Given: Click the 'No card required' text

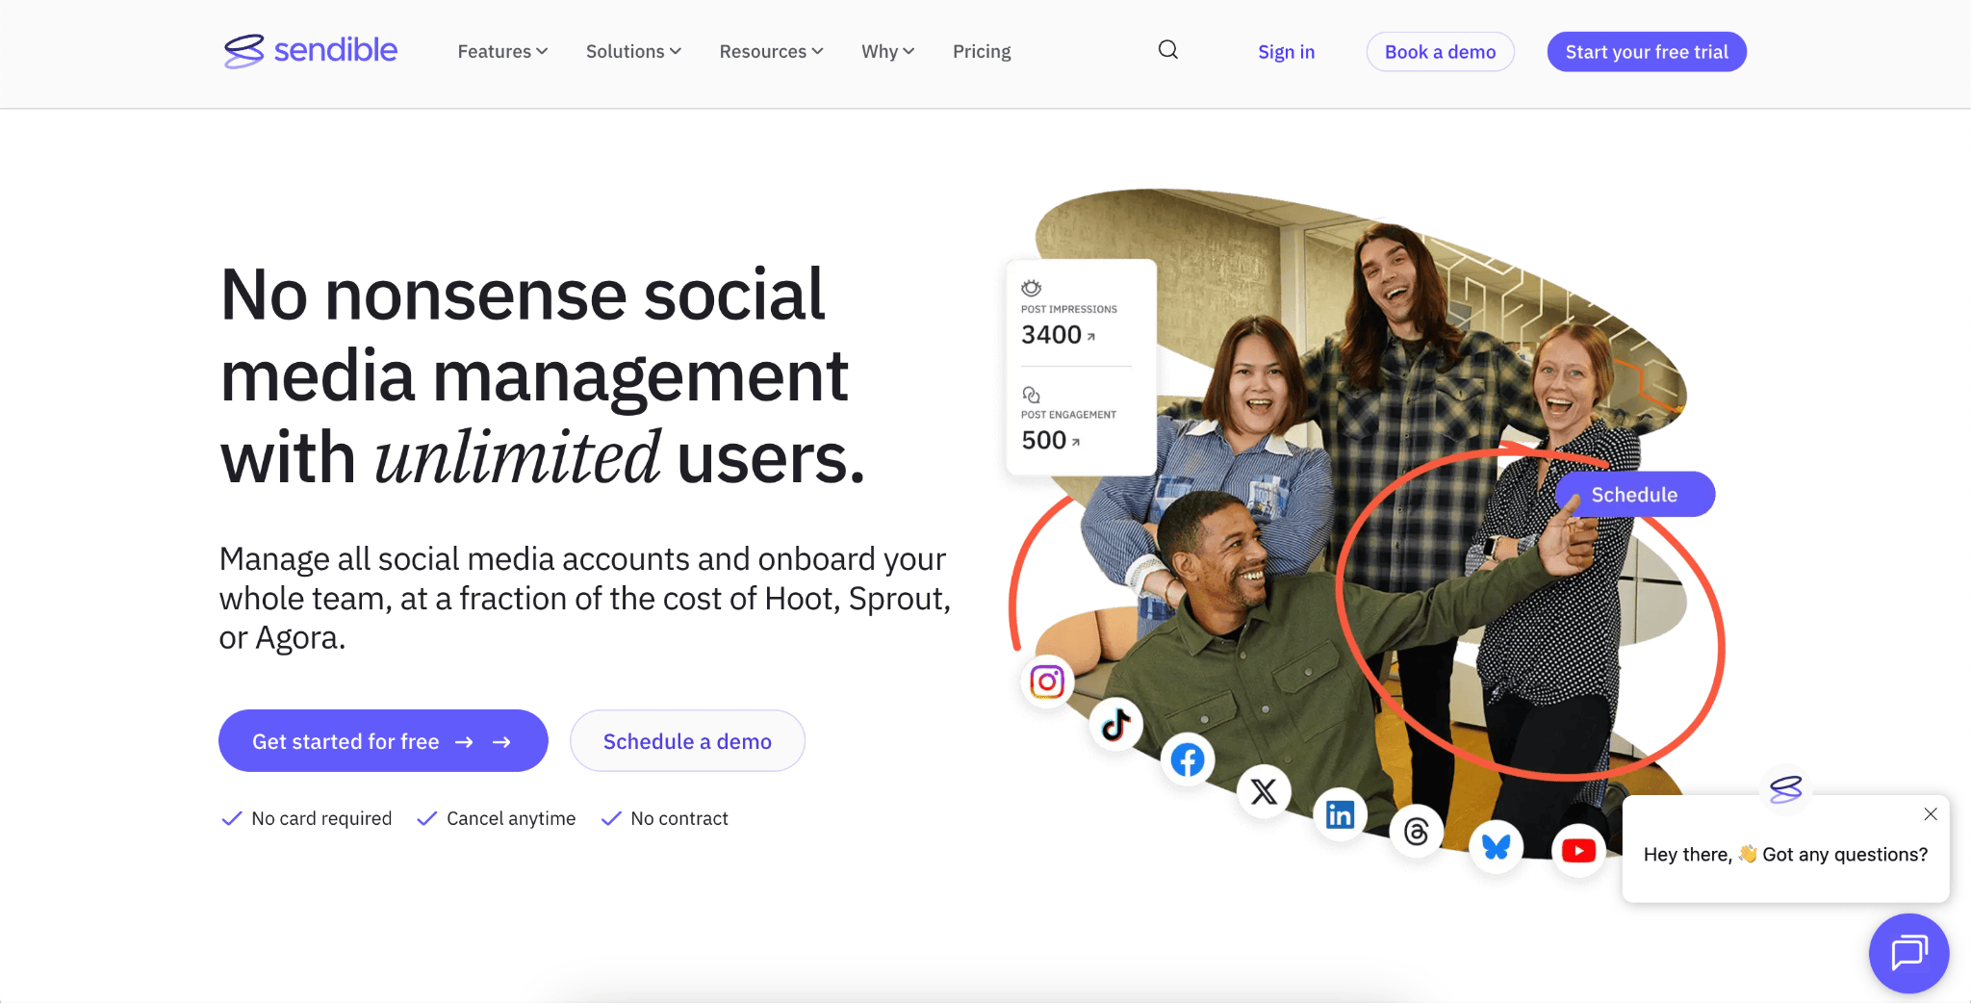Looking at the screenshot, I should 321,818.
